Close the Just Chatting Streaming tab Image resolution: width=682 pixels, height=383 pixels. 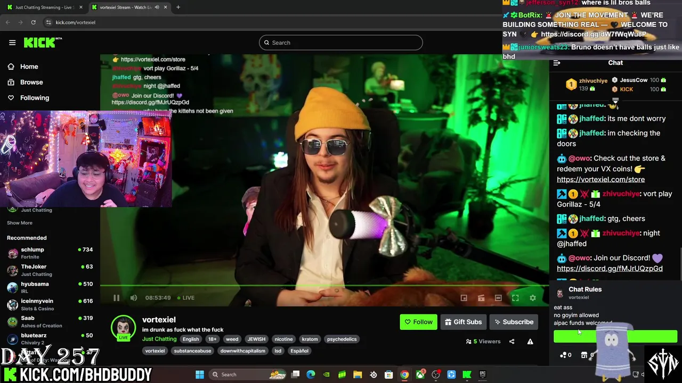tap(81, 7)
